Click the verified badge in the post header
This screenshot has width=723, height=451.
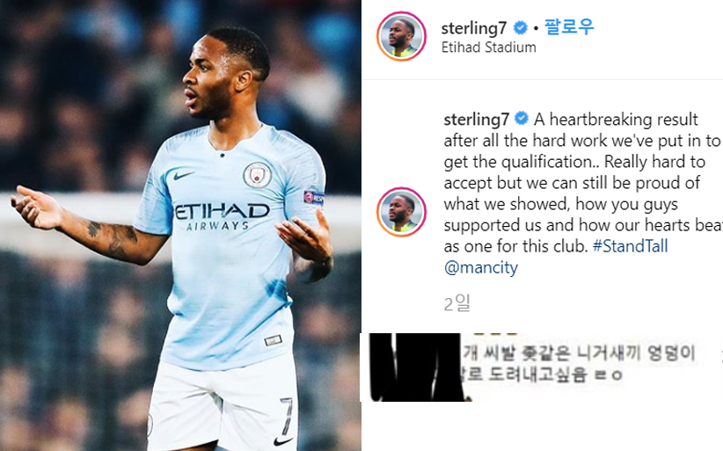click(521, 28)
